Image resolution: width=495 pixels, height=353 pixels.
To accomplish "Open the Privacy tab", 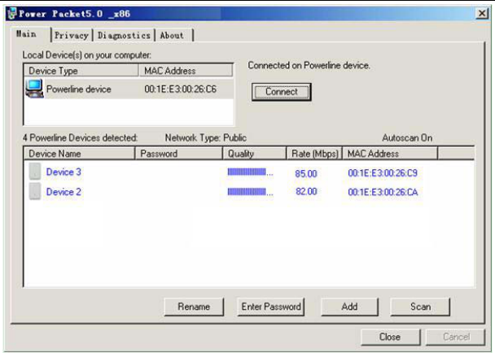I will click(x=72, y=35).
